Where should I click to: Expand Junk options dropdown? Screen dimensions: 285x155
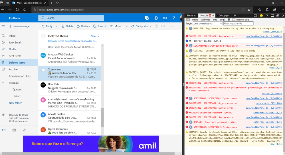106,26
